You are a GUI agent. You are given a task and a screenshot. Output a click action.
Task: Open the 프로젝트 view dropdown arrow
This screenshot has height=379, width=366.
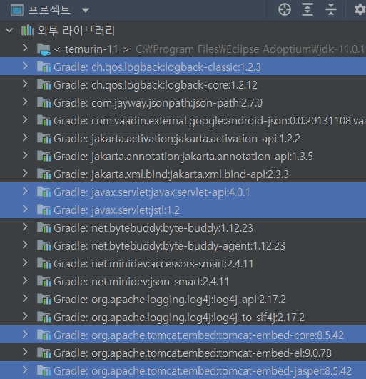click(86, 10)
